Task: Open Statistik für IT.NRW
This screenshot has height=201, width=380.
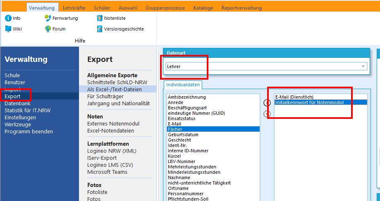Action: (27, 111)
